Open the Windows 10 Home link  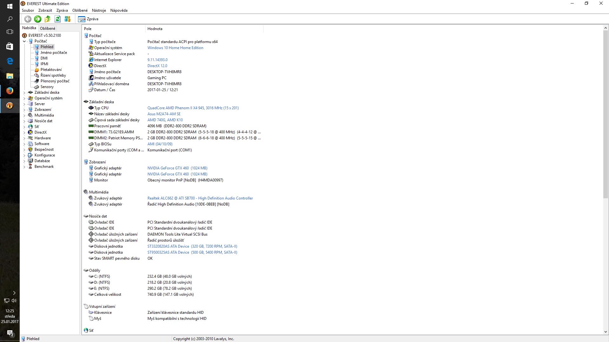click(175, 48)
